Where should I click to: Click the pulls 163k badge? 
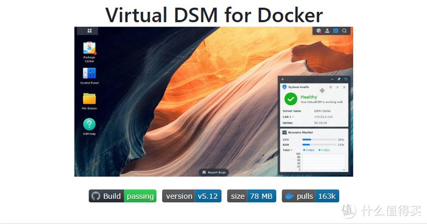[x=311, y=196]
